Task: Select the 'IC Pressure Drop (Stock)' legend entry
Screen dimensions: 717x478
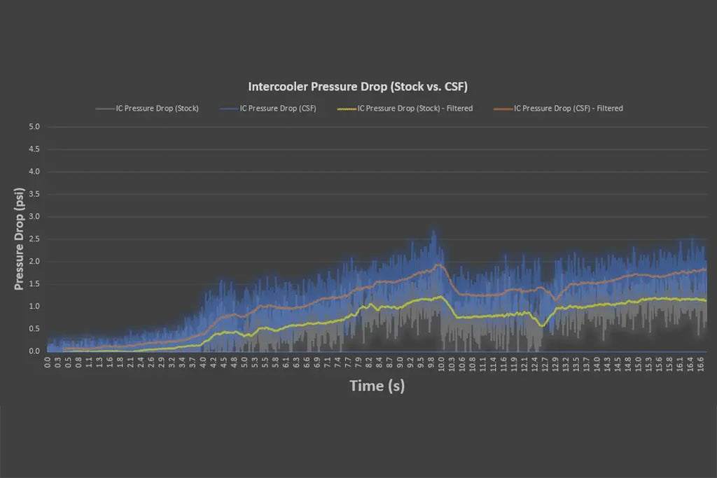Action: (157, 108)
